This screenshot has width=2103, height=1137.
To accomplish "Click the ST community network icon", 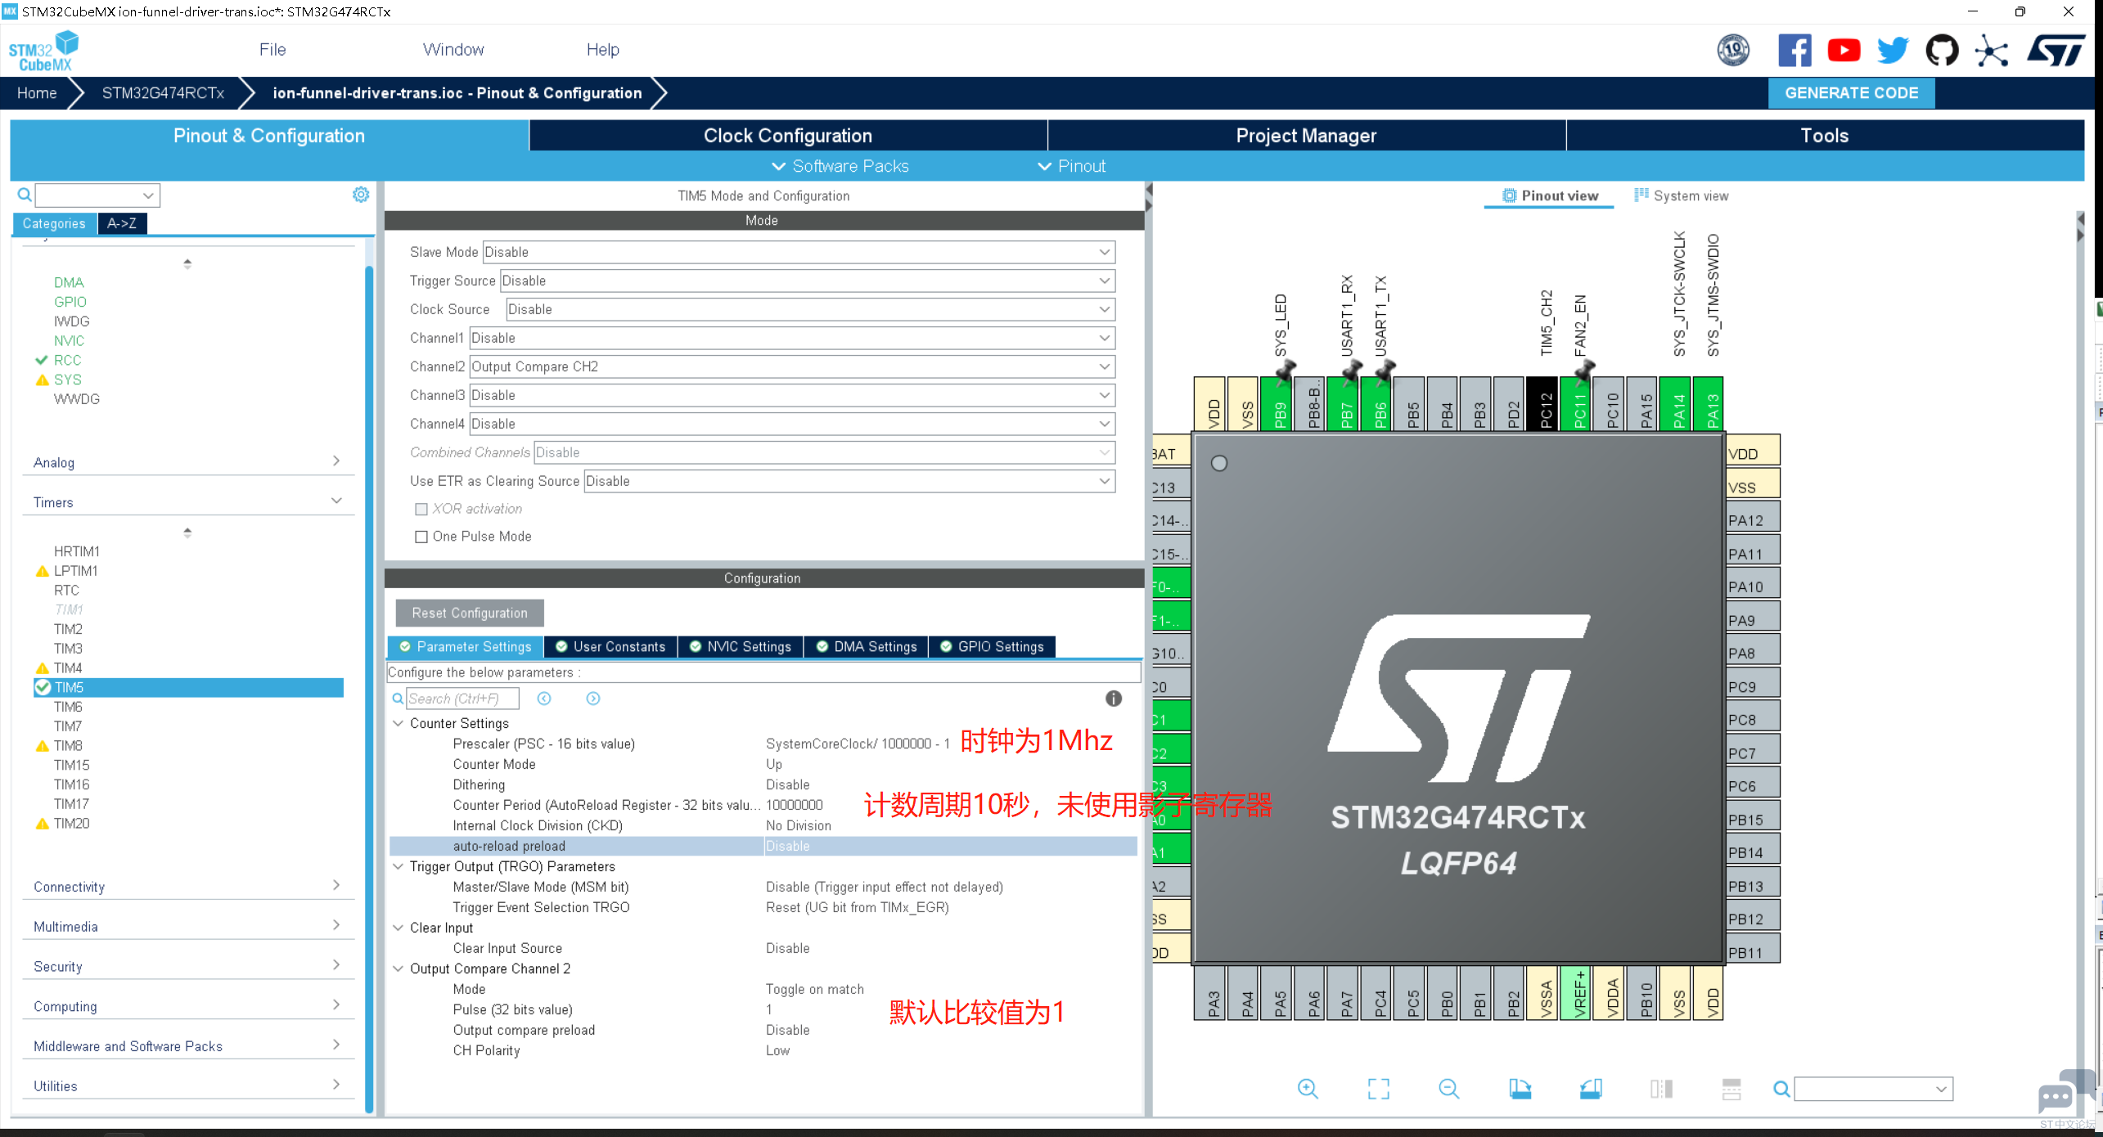I will 1991,51.
